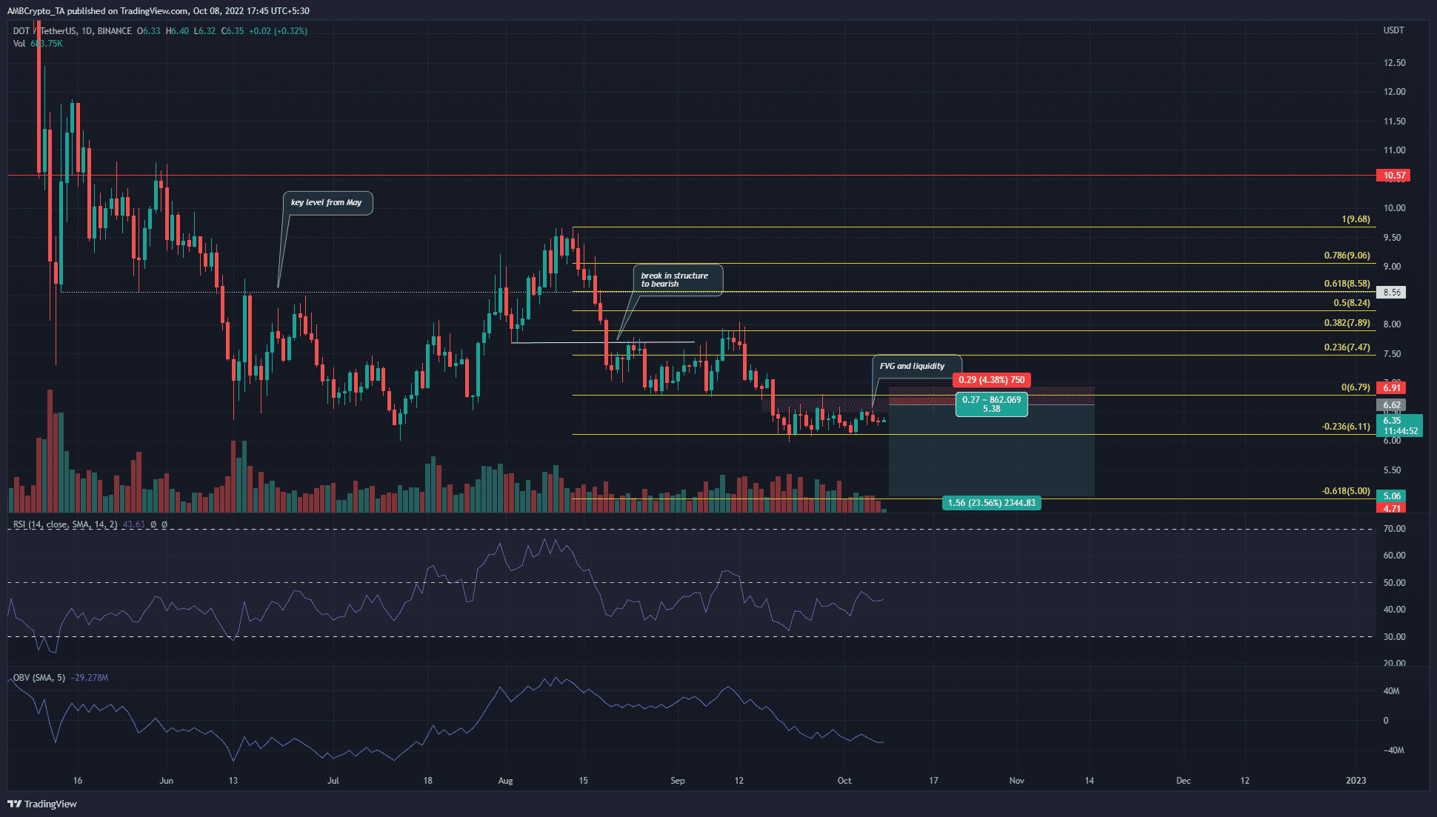The image size is (1437, 817).
Task: Click the '1.56 (23.56%) 2344.83' target label
Action: click(991, 503)
